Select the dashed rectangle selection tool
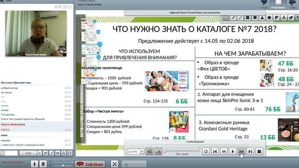The height and width of the screenshot is (168, 299). (x=226, y=18)
